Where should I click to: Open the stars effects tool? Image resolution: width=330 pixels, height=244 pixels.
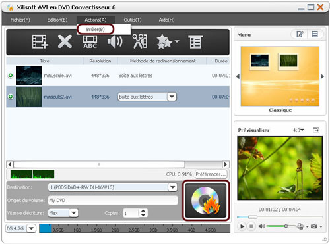[x=164, y=41]
